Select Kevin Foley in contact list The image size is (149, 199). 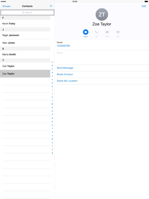click(x=25, y=24)
